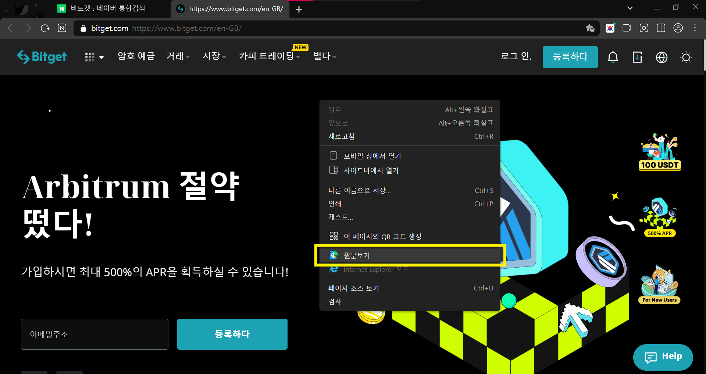Select 모바일 창에서 열기 menu item
Image resolution: width=706 pixels, height=374 pixels.
click(x=410, y=156)
